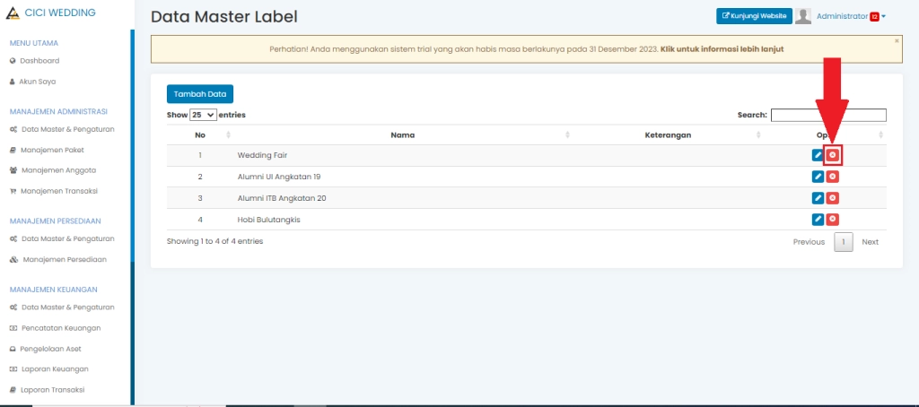Click Showing 1 to 4 of 4 entries text
Image resolution: width=919 pixels, height=407 pixels.
coord(214,241)
